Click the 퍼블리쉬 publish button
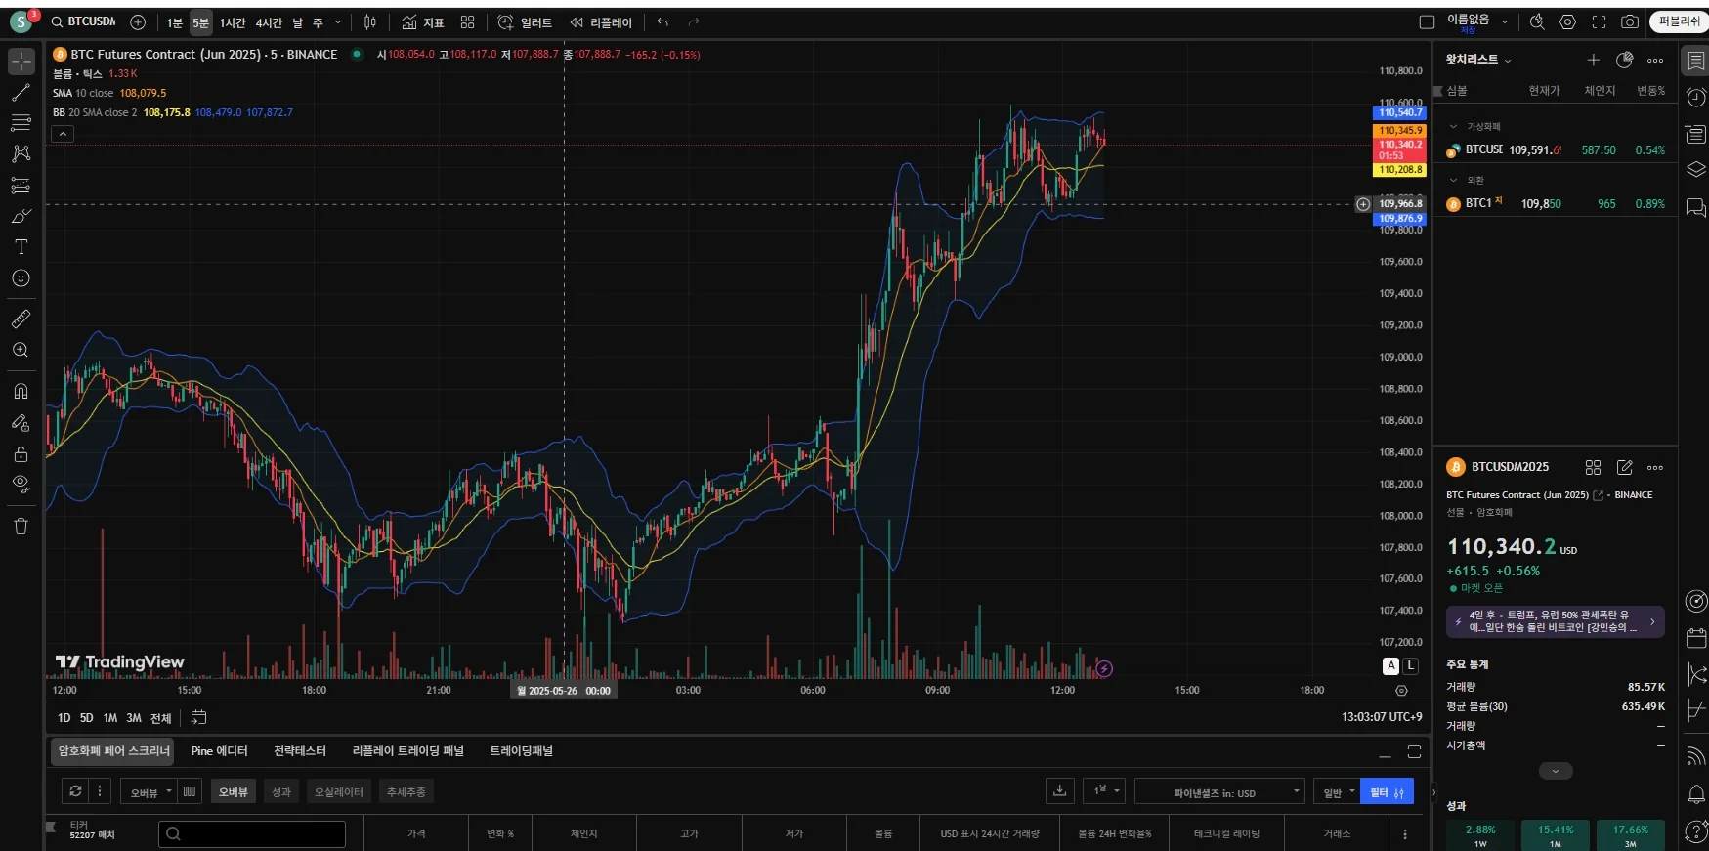Image resolution: width=1709 pixels, height=851 pixels. tap(1679, 21)
